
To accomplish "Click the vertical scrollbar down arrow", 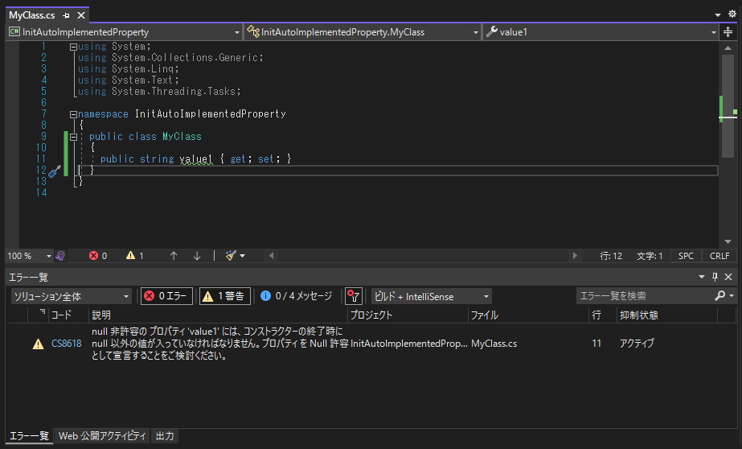I will (728, 241).
